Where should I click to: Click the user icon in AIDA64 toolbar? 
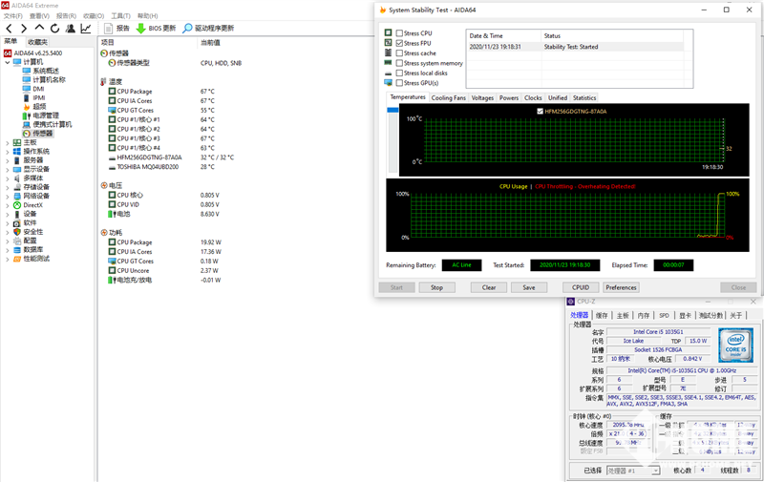point(71,29)
